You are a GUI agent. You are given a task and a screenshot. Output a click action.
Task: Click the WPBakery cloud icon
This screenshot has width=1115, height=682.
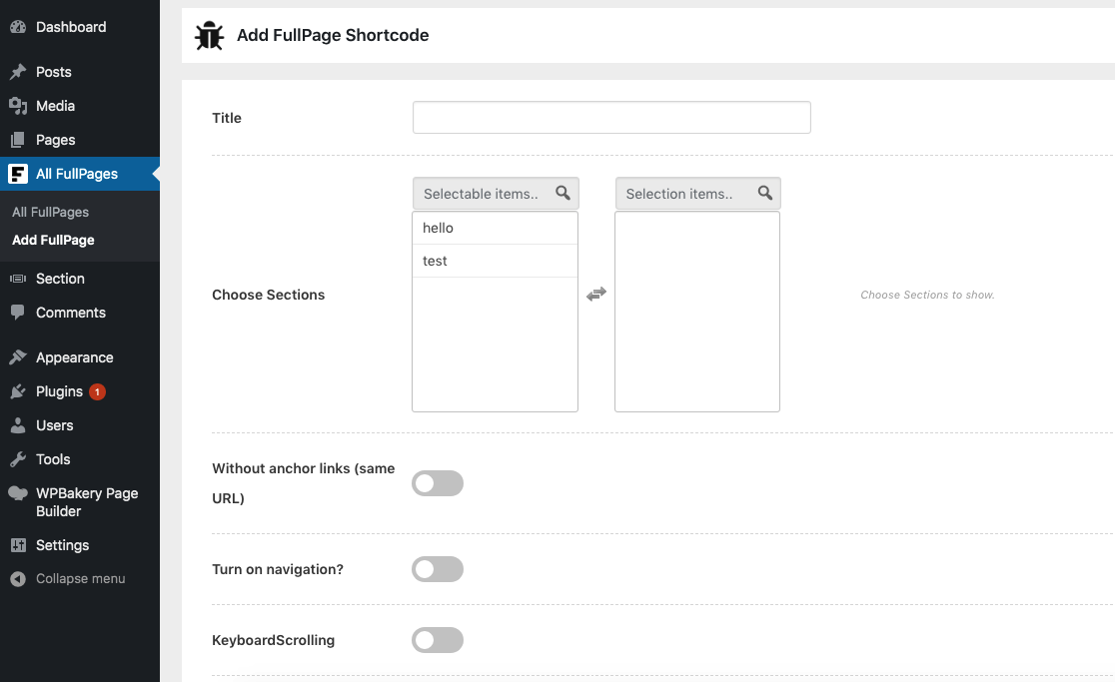tap(18, 493)
